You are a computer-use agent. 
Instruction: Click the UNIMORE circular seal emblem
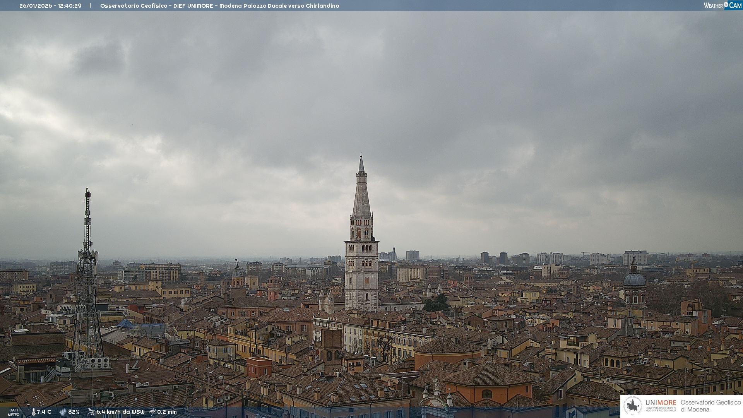tap(633, 406)
